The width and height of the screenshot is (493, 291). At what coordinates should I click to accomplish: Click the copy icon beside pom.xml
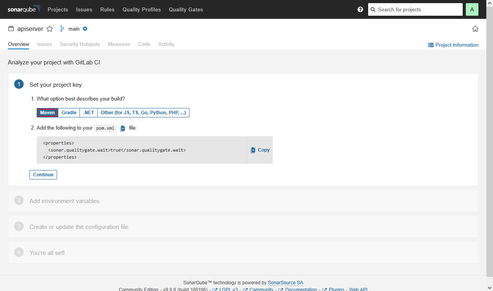(x=123, y=128)
